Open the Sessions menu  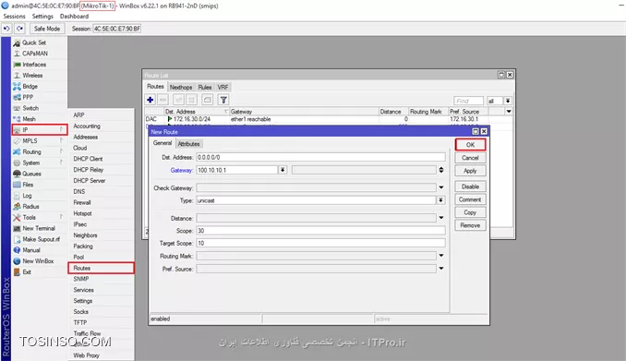click(14, 17)
